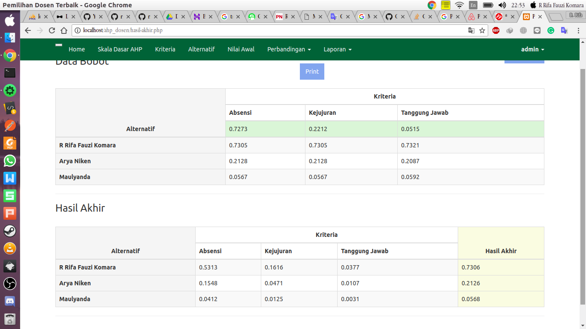Viewport: 586px width, 329px height.
Task: Open the Grammarly extension icon
Action: click(551, 30)
